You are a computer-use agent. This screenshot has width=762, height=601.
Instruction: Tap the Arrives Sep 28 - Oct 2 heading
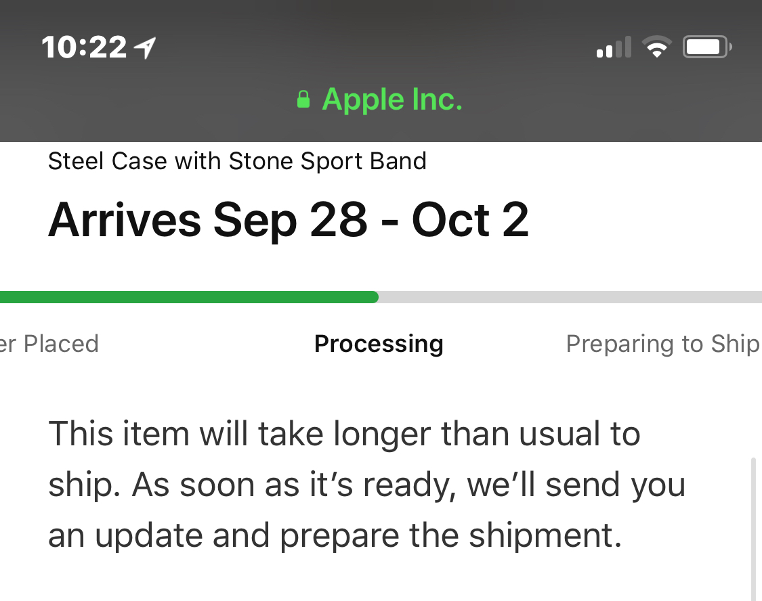coord(288,221)
